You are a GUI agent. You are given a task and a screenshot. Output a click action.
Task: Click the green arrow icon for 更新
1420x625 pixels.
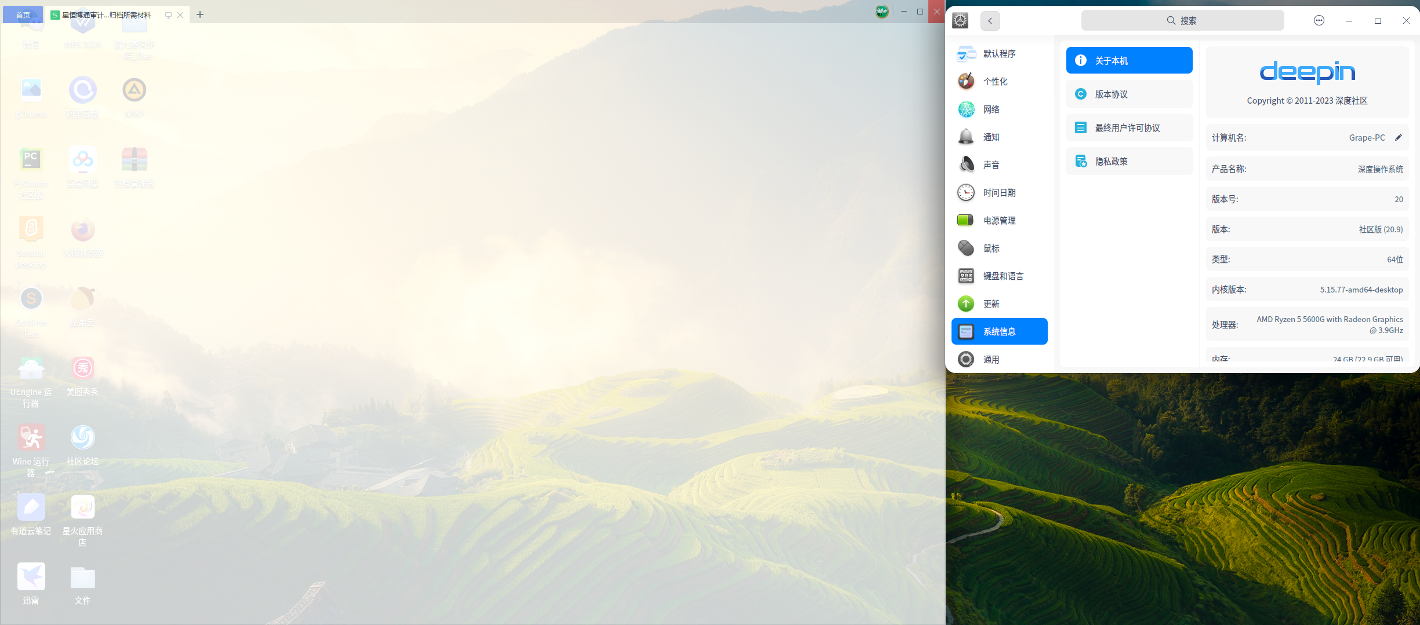[x=966, y=304]
